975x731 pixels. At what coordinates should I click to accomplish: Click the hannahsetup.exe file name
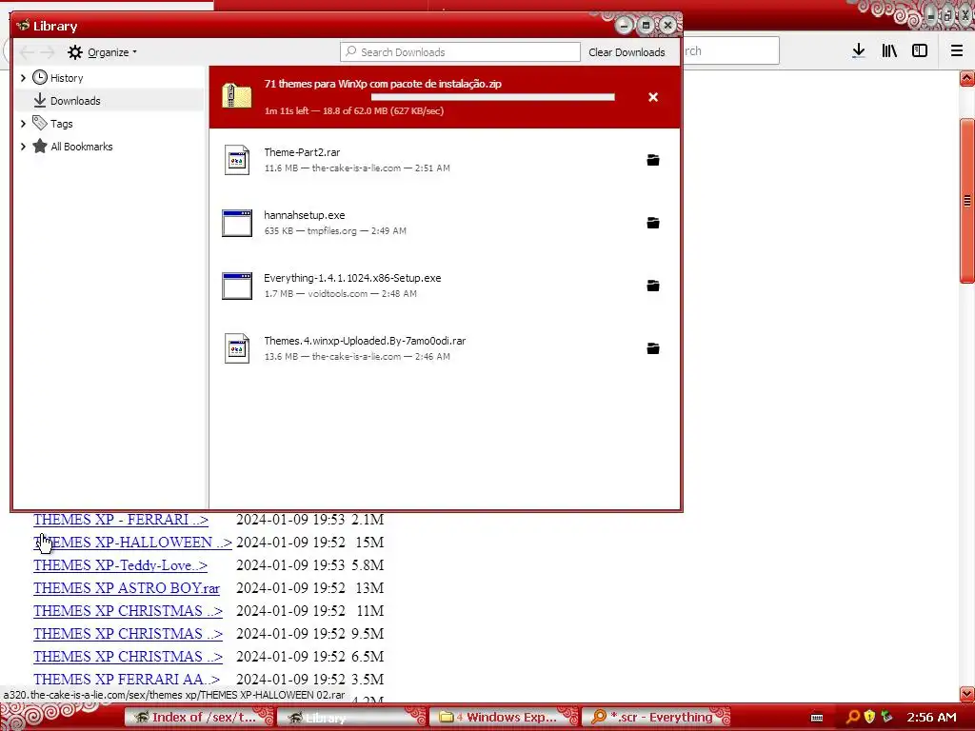[305, 215]
